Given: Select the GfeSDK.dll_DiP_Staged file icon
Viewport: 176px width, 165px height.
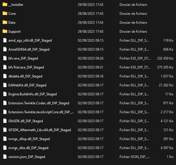Looking at the screenshot, I should [x=5, y=121].
